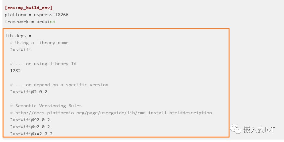Click the [env:my_build_env] section header
Screen dimensions: 284x142
29,7
